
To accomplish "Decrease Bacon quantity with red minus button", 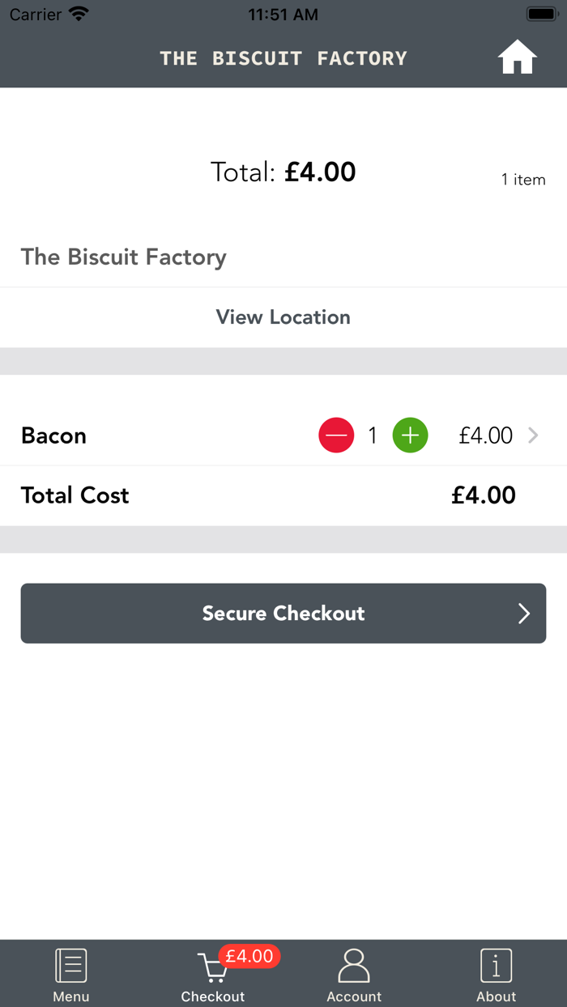I will 336,435.
